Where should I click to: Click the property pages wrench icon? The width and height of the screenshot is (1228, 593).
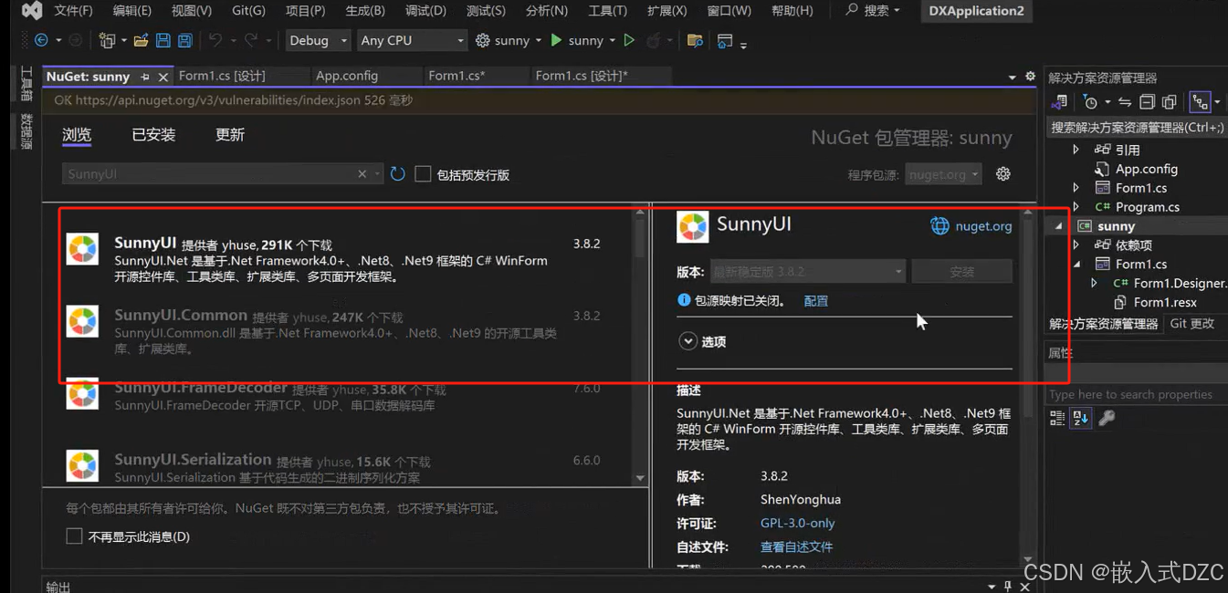pos(1107,418)
